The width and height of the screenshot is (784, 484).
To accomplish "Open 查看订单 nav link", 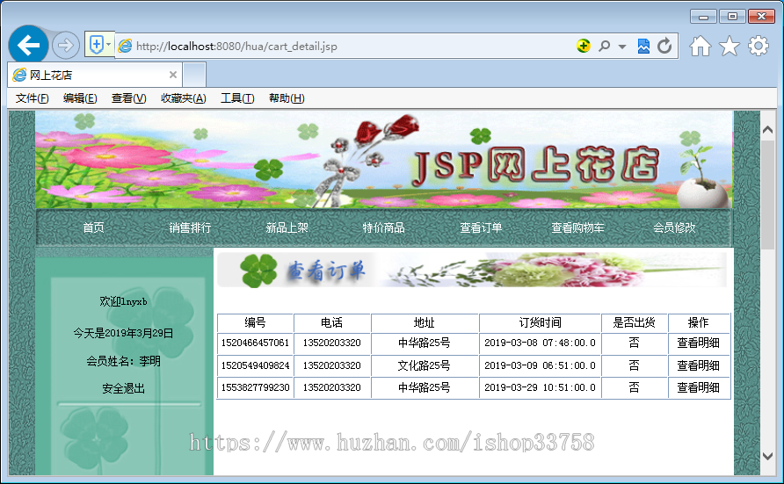I will pyautogui.click(x=481, y=228).
